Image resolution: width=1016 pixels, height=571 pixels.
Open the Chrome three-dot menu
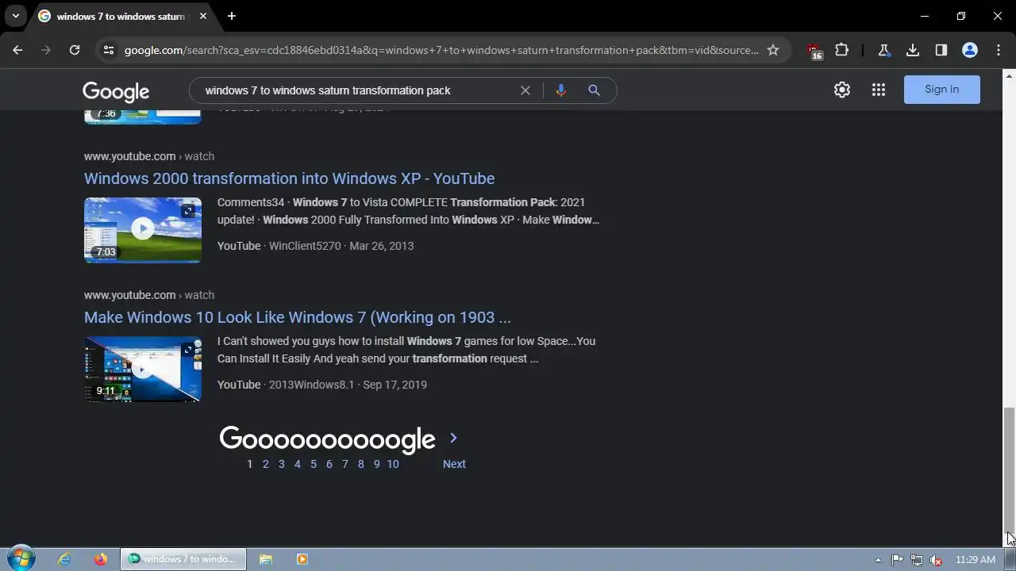(999, 50)
